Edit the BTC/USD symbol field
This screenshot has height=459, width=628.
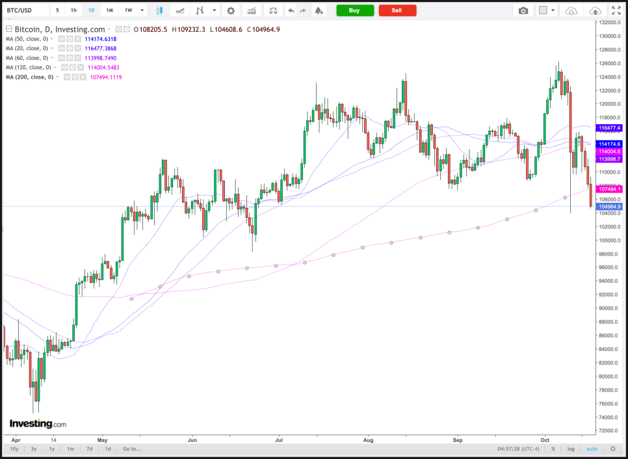click(x=25, y=10)
